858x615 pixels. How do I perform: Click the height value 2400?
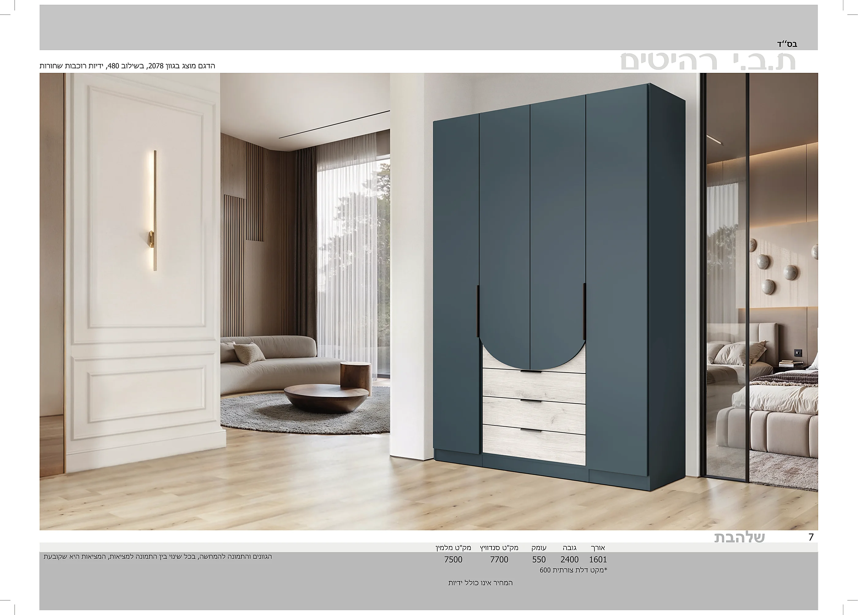(569, 559)
